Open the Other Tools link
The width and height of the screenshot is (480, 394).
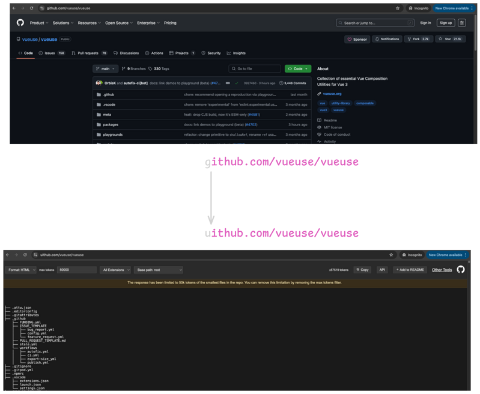pyautogui.click(x=442, y=270)
